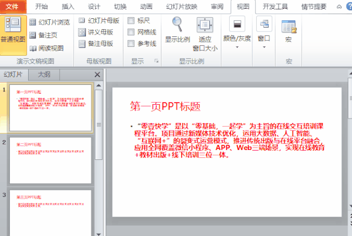Open the Macros button (宏)
Screen dimensions: 352x236
point(289,30)
